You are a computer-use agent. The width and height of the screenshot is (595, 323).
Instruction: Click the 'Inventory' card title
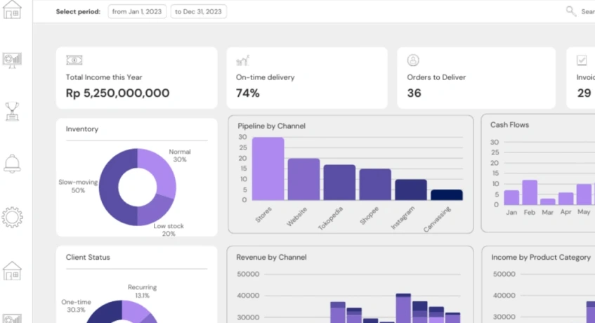coord(82,129)
